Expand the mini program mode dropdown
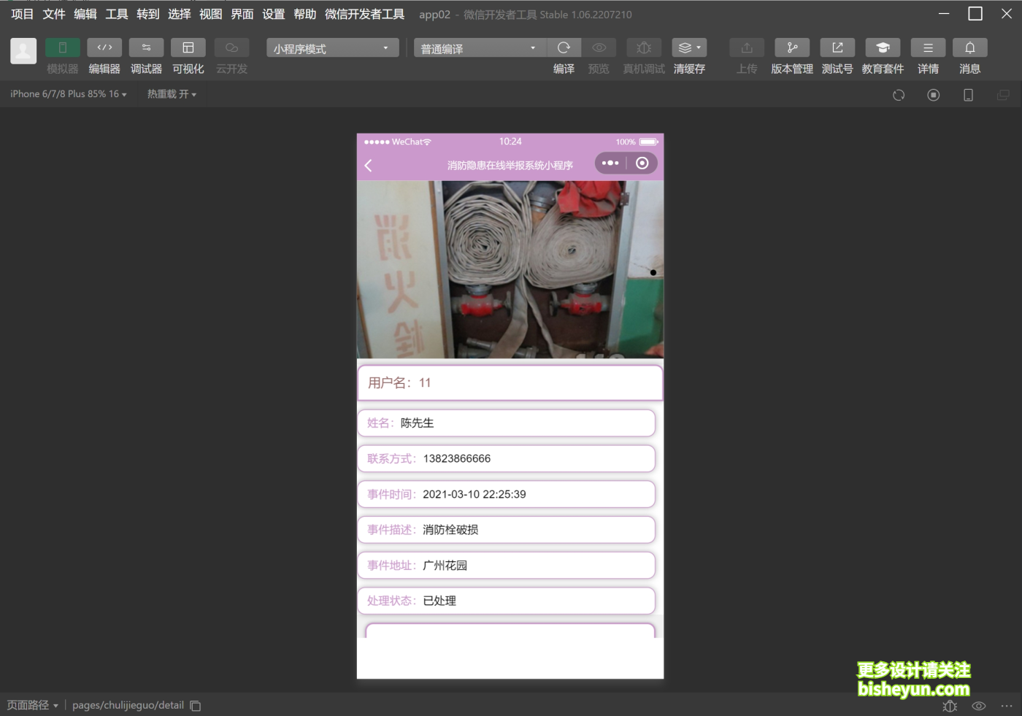 pyautogui.click(x=332, y=48)
